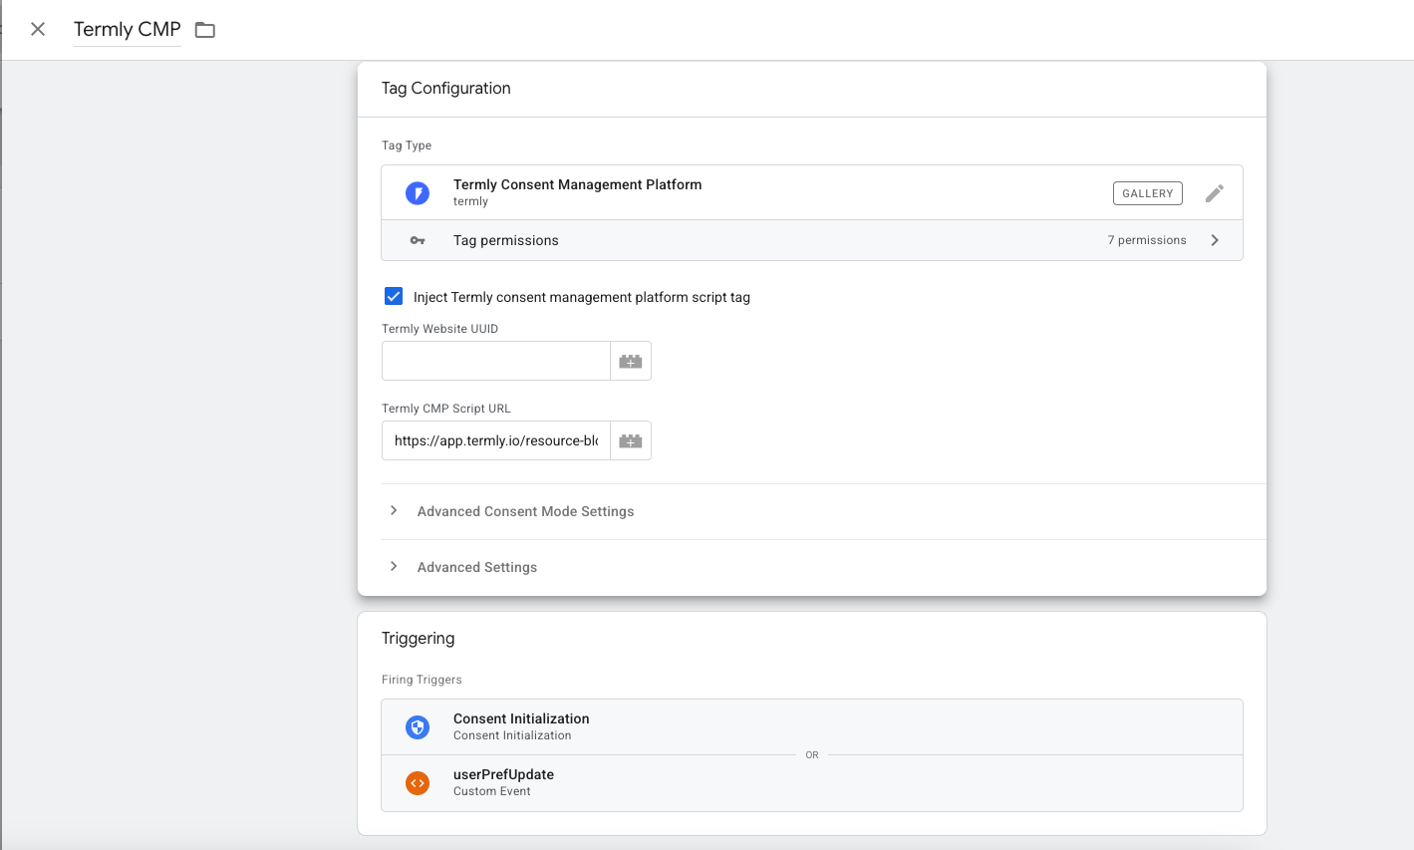Select the Triggering section header
The width and height of the screenshot is (1414, 850).
pyautogui.click(x=419, y=638)
